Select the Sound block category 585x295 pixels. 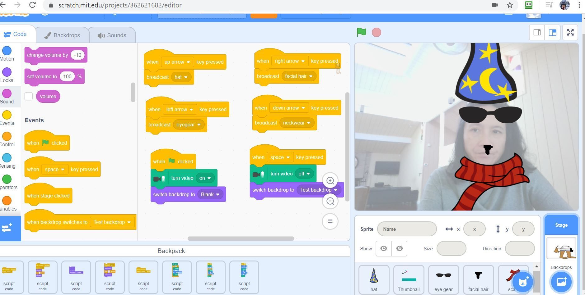[7, 97]
